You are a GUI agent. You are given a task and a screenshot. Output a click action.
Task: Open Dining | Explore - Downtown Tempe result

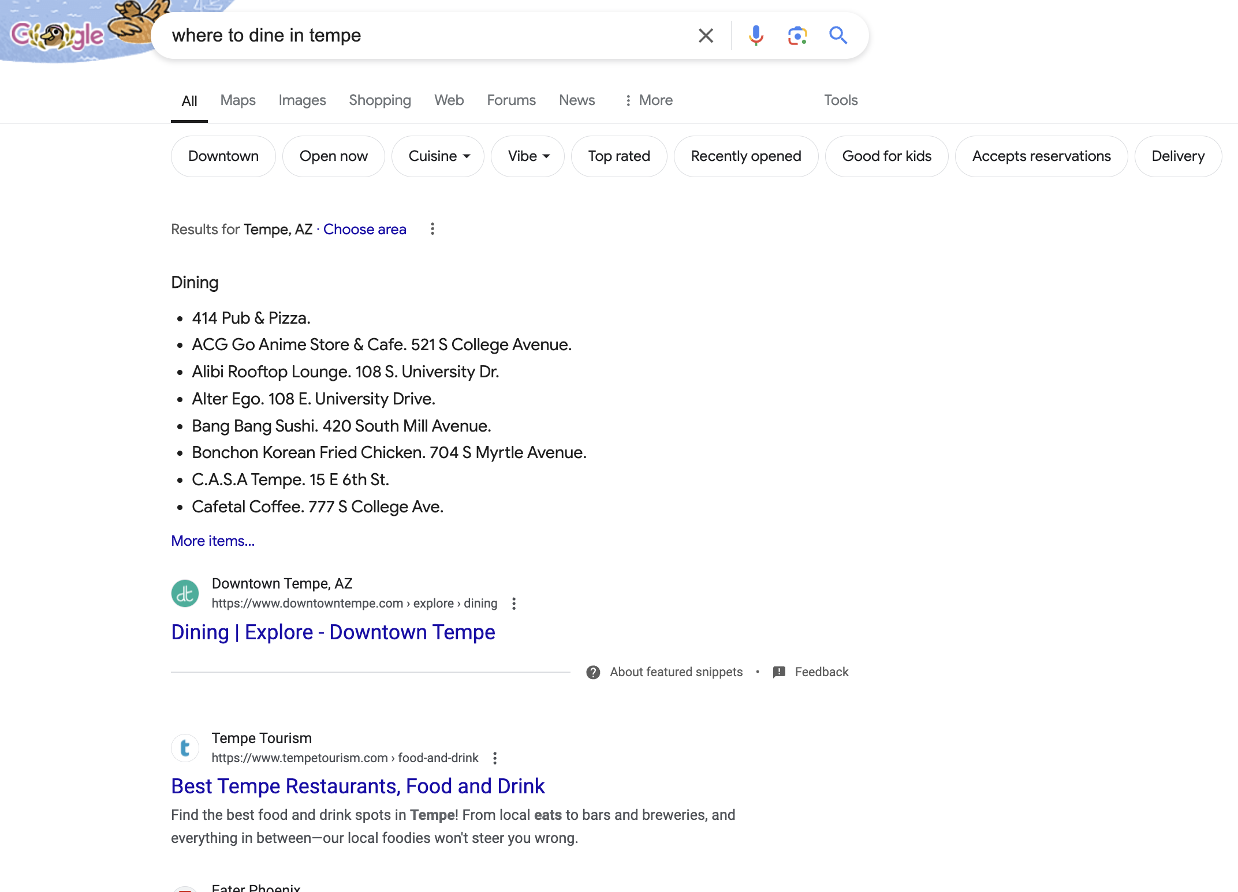(333, 632)
